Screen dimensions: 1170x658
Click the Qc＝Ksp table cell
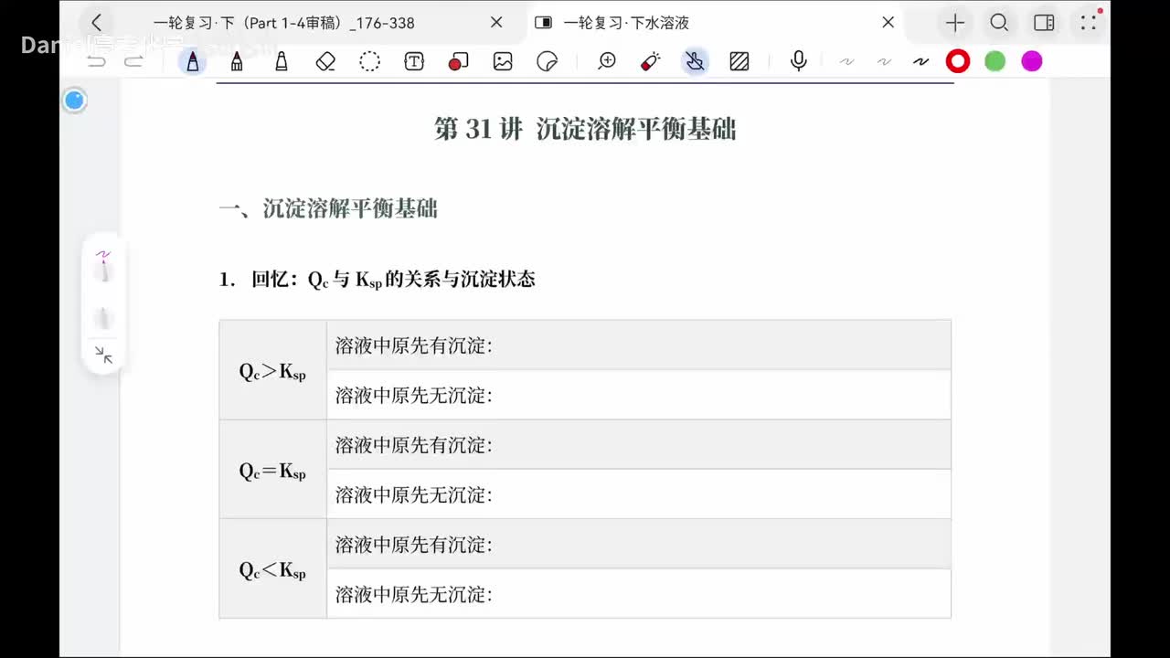pyautogui.click(x=272, y=470)
